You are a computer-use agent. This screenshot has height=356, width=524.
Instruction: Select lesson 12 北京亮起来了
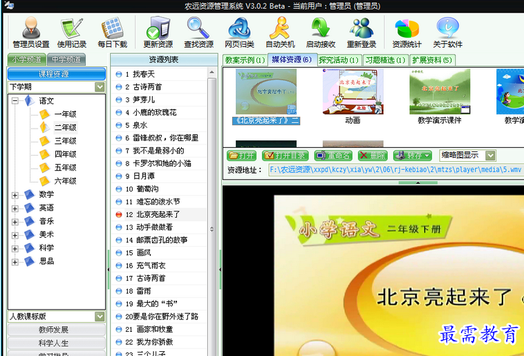coord(160,214)
